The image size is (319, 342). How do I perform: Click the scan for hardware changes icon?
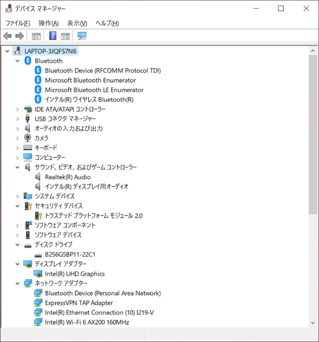82,36
